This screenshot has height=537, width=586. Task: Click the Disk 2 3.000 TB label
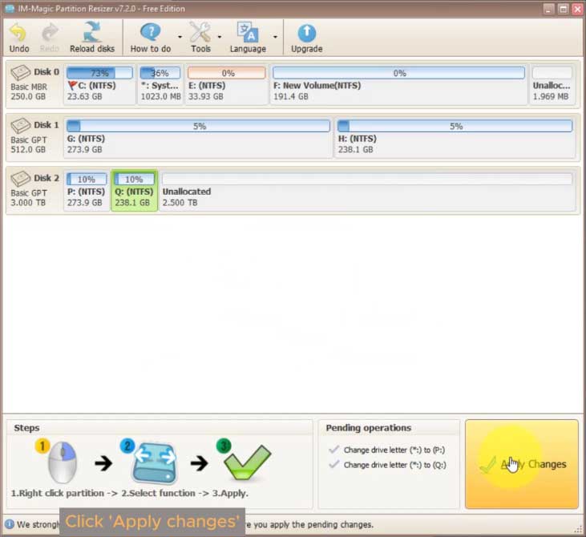click(x=28, y=203)
